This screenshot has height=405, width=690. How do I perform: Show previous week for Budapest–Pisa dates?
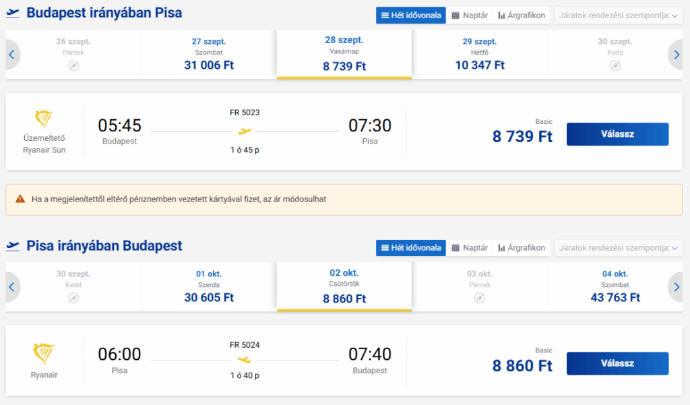click(x=12, y=55)
